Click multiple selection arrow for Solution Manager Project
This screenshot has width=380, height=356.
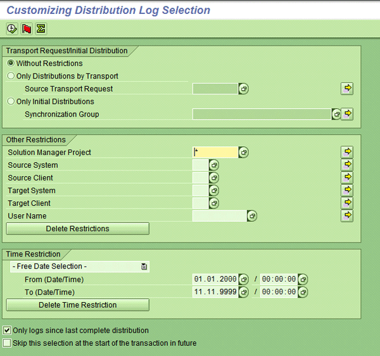346,152
